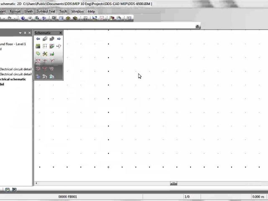The height and width of the screenshot is (201, 268).
Task: Toggle the pin on the left project panel
Action: coord(25,33)
